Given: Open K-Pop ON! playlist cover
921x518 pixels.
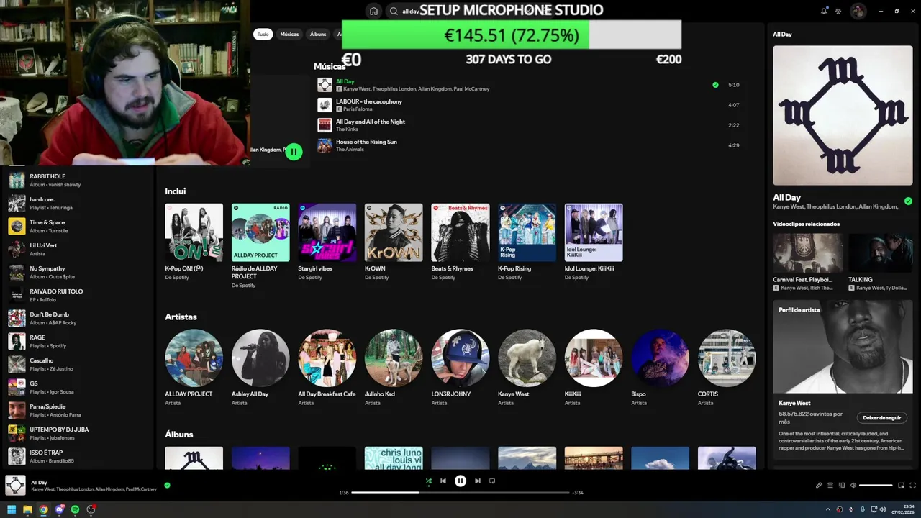Looking at the screenshot, I should tap(194, 232).
